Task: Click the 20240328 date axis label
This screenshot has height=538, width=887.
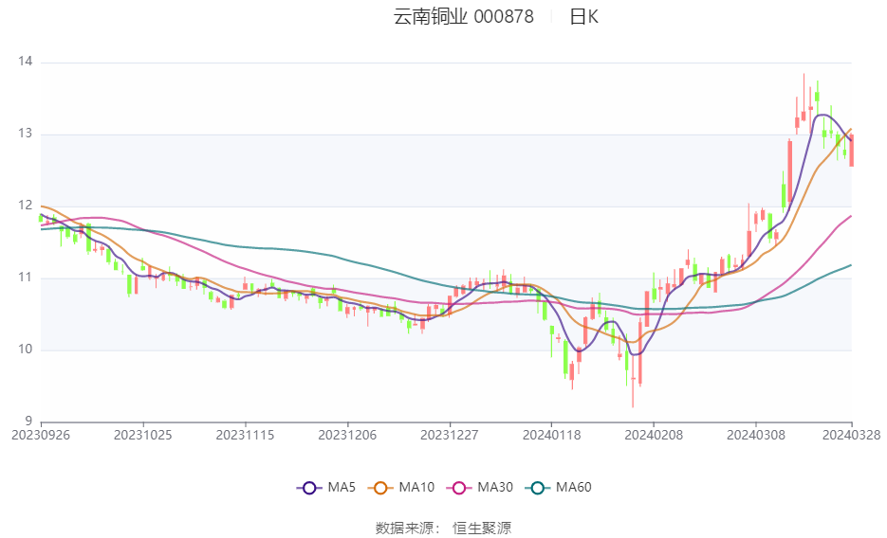Action: 851,436
